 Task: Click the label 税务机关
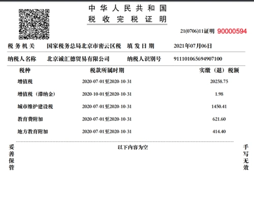coord(21,46)
